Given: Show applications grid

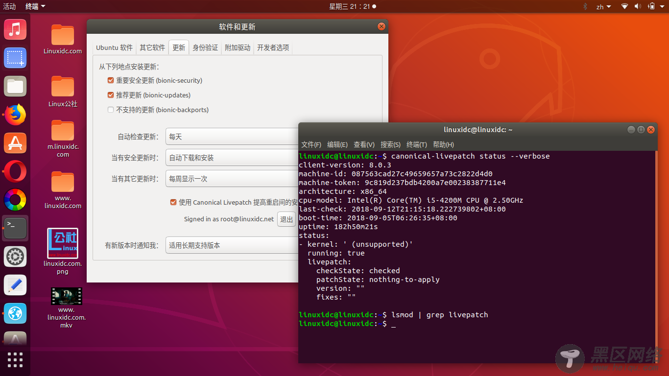Looking at the screenshot, I should [x=15, y=360].
